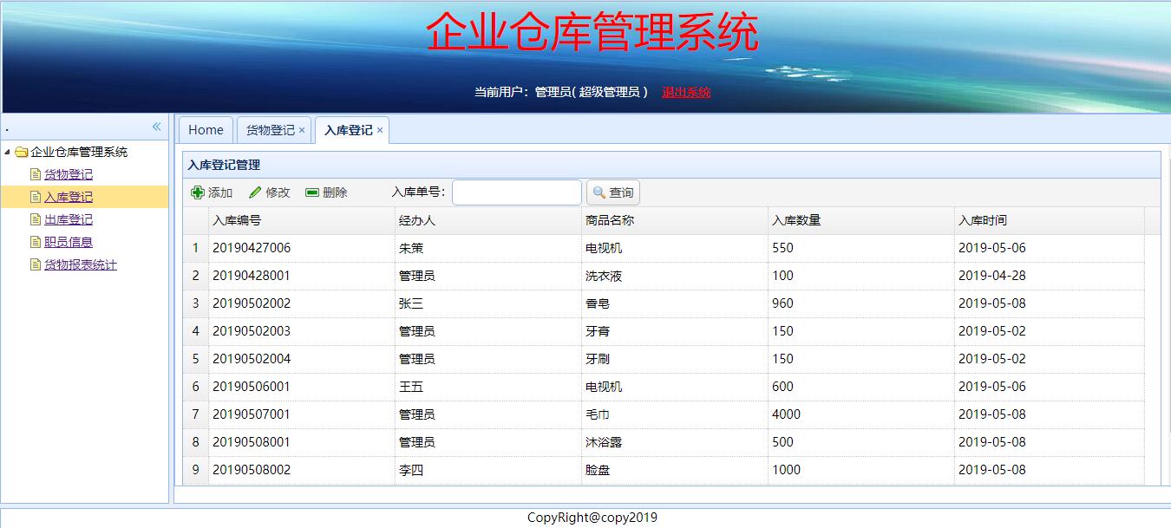
Task: Open 货物登记 in the sidebar tree
Action: pos(69,175)
